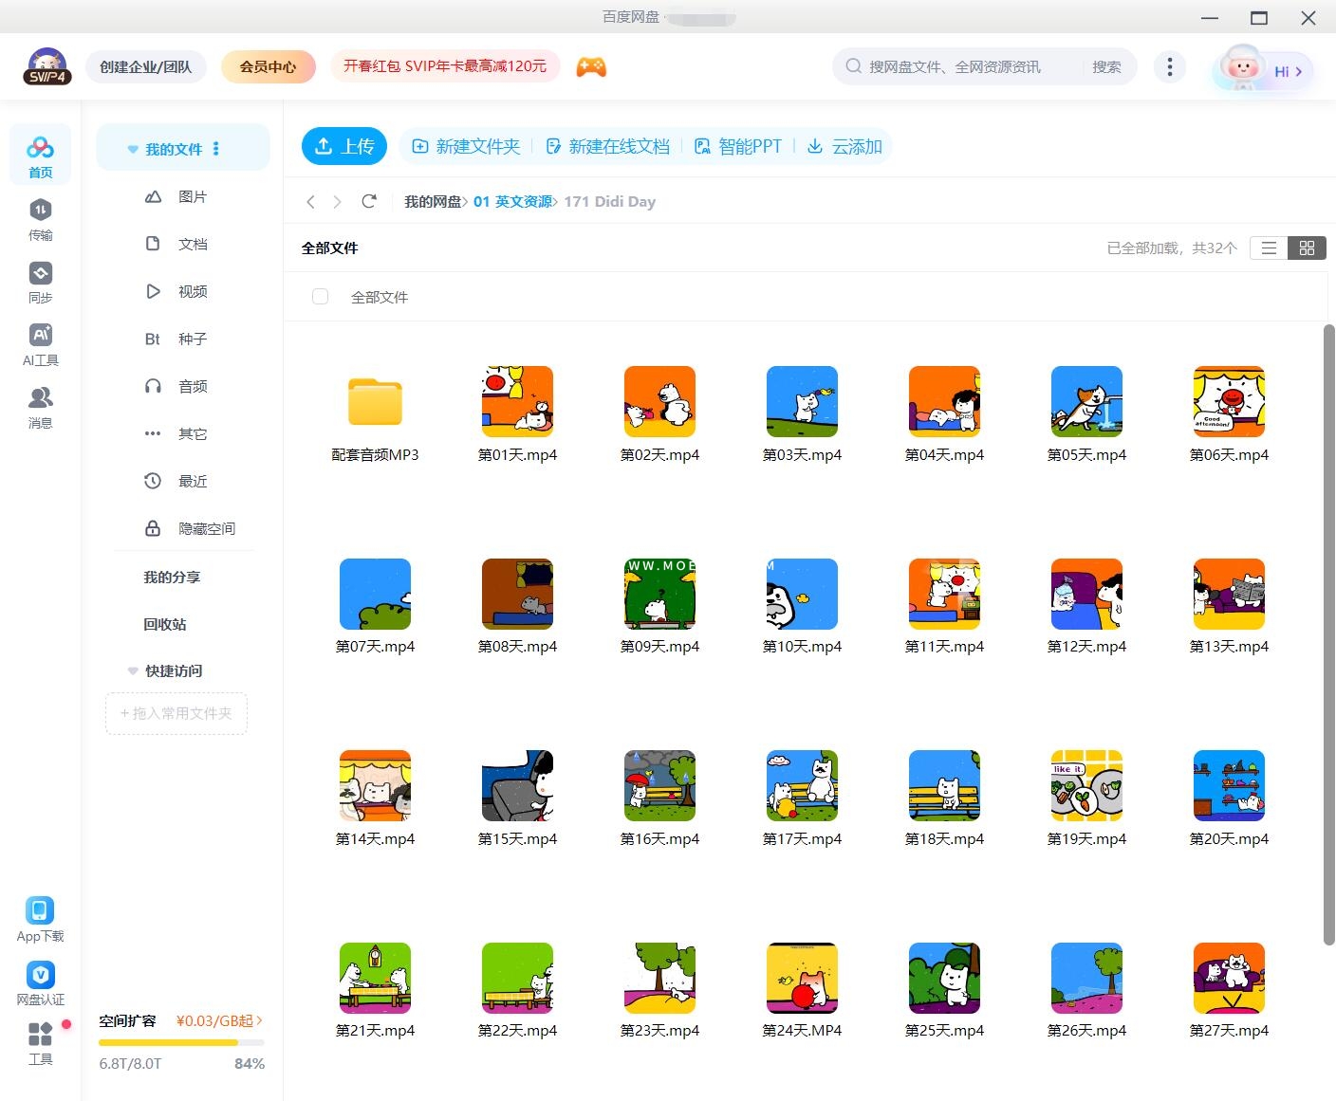The height and width of the screenshot is (1101, 1336).
Task: Collapse the 快捷访问 section
Action: [x=132, y=670]
